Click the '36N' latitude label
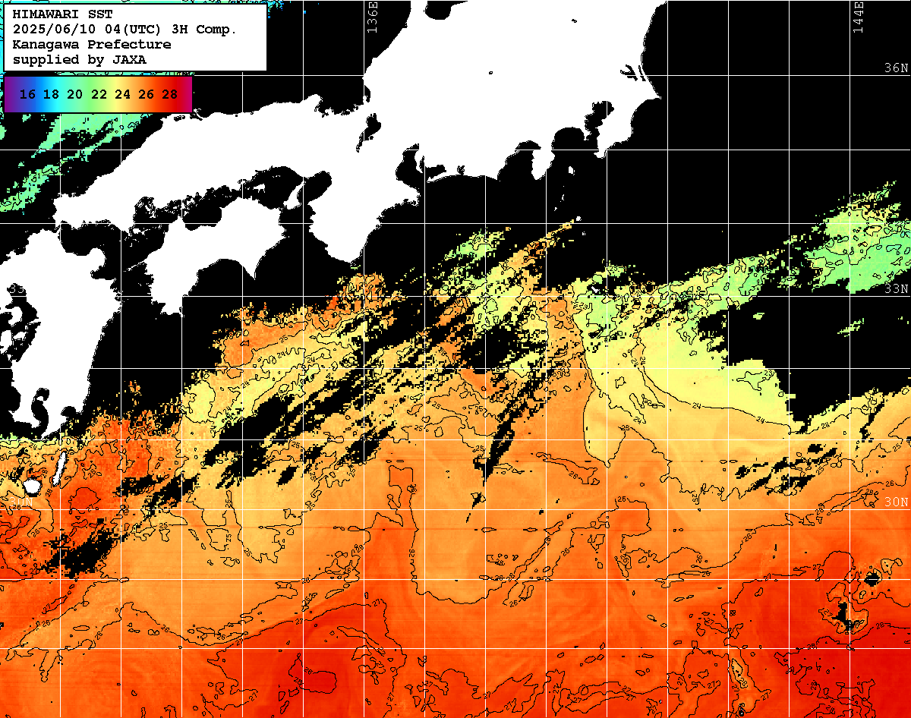 pyautogui.click(x=897, y=68)
